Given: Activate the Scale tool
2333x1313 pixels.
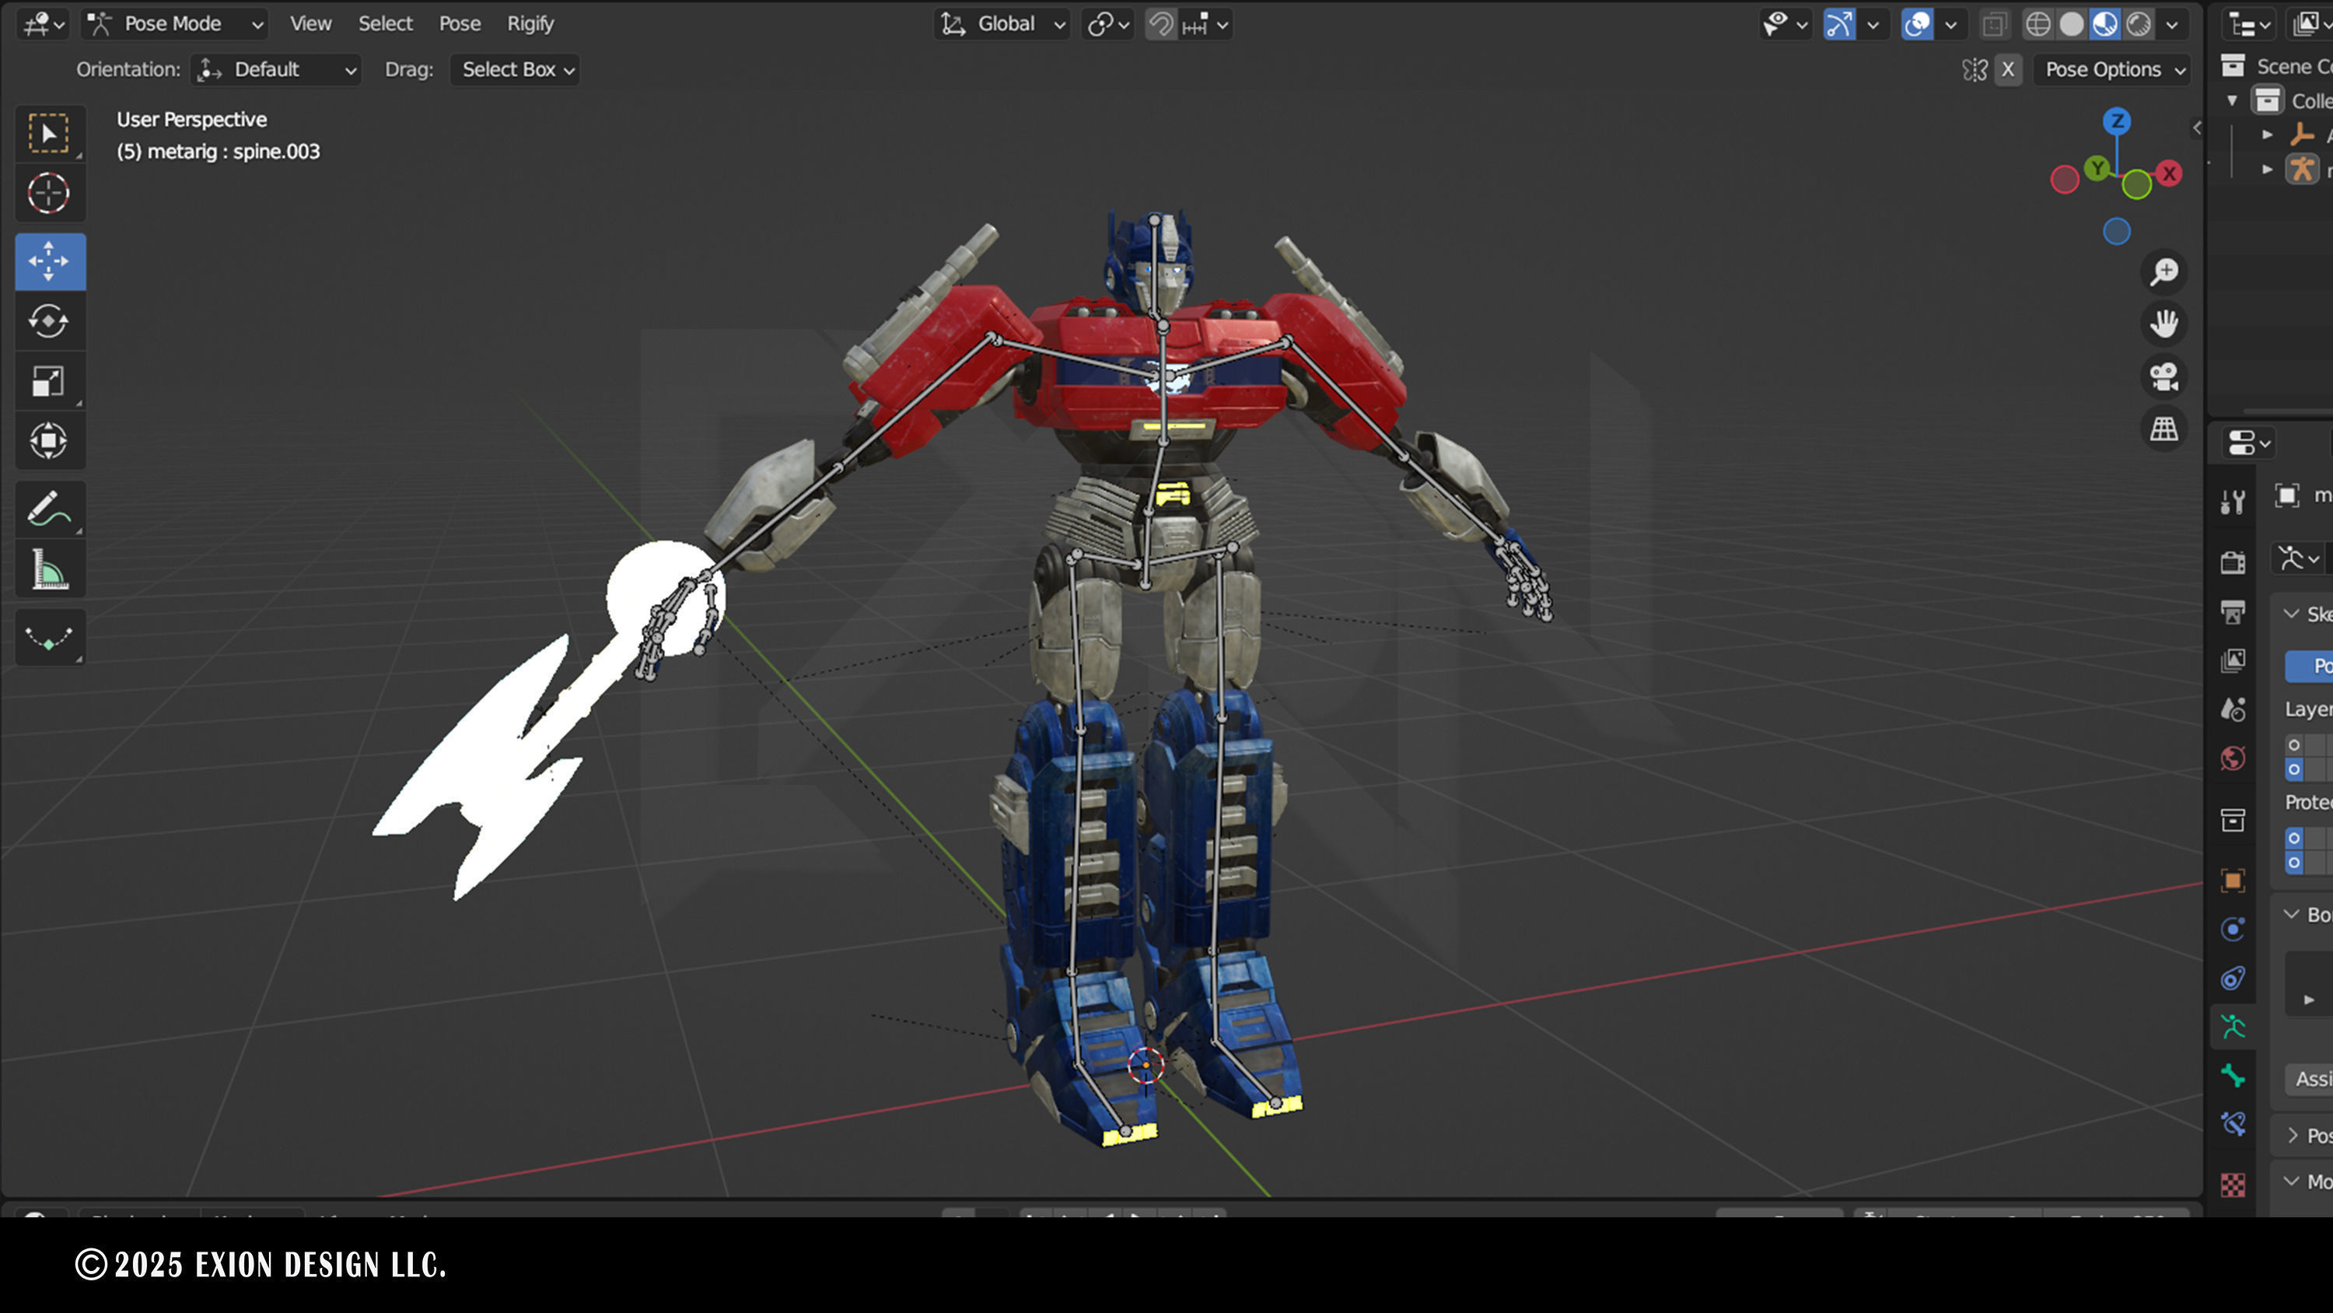Looking at the screenshot, I should [x=49, y=381].
